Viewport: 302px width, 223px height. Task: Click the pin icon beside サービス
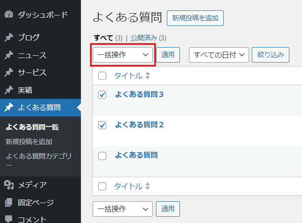9,73
